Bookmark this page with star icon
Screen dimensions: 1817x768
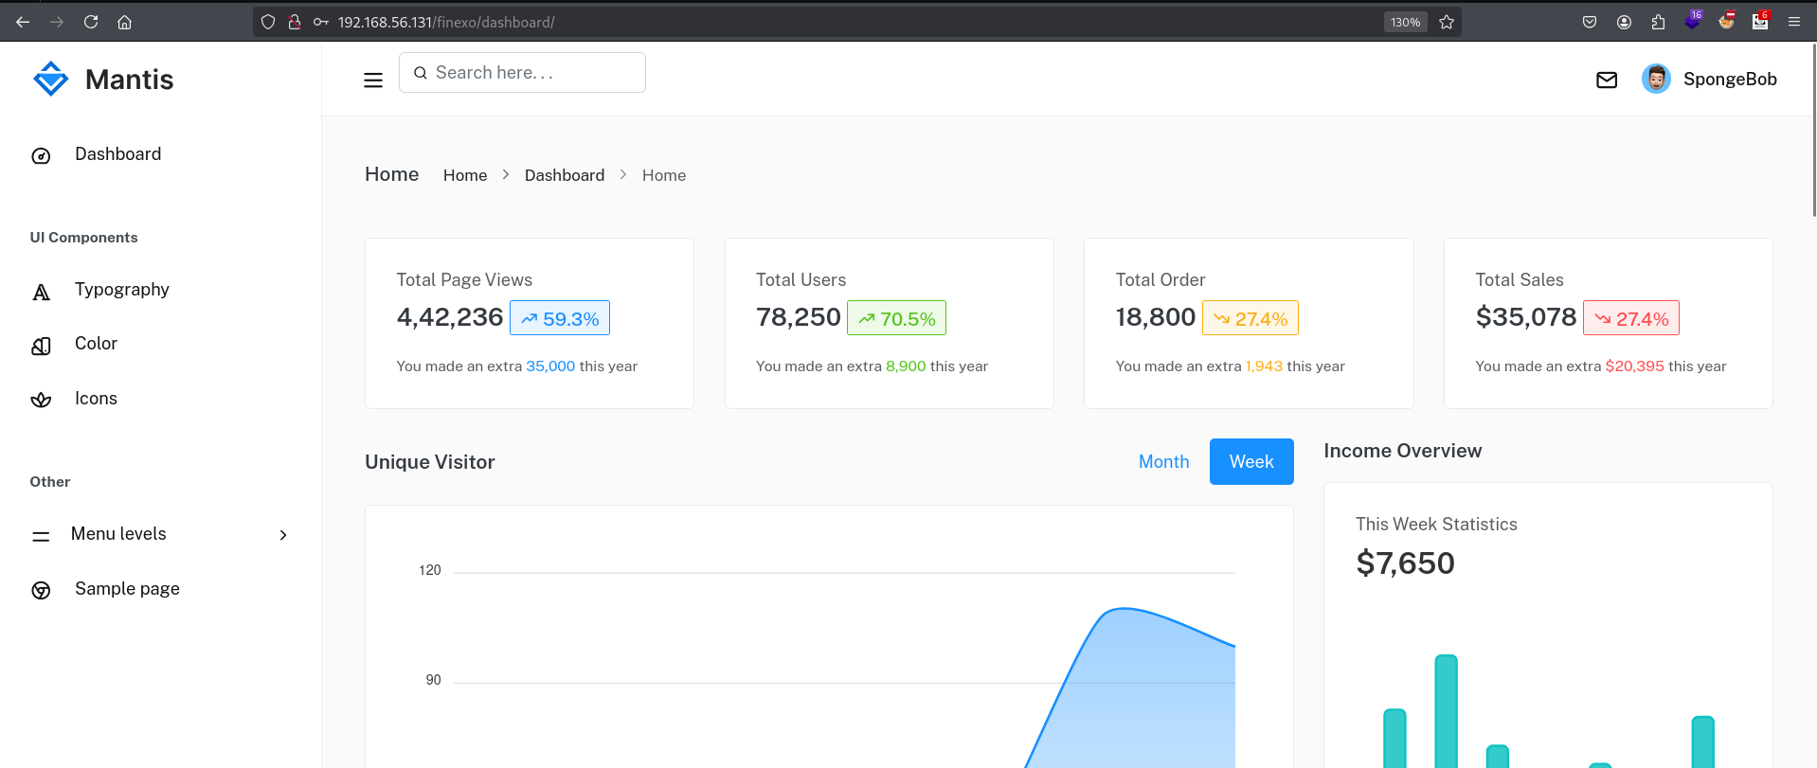click(x=1447, y=22)
